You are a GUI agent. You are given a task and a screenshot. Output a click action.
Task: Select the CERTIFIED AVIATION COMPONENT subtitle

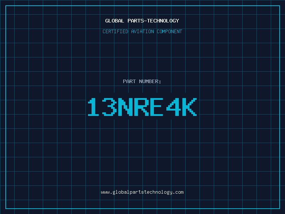[142, 31]
